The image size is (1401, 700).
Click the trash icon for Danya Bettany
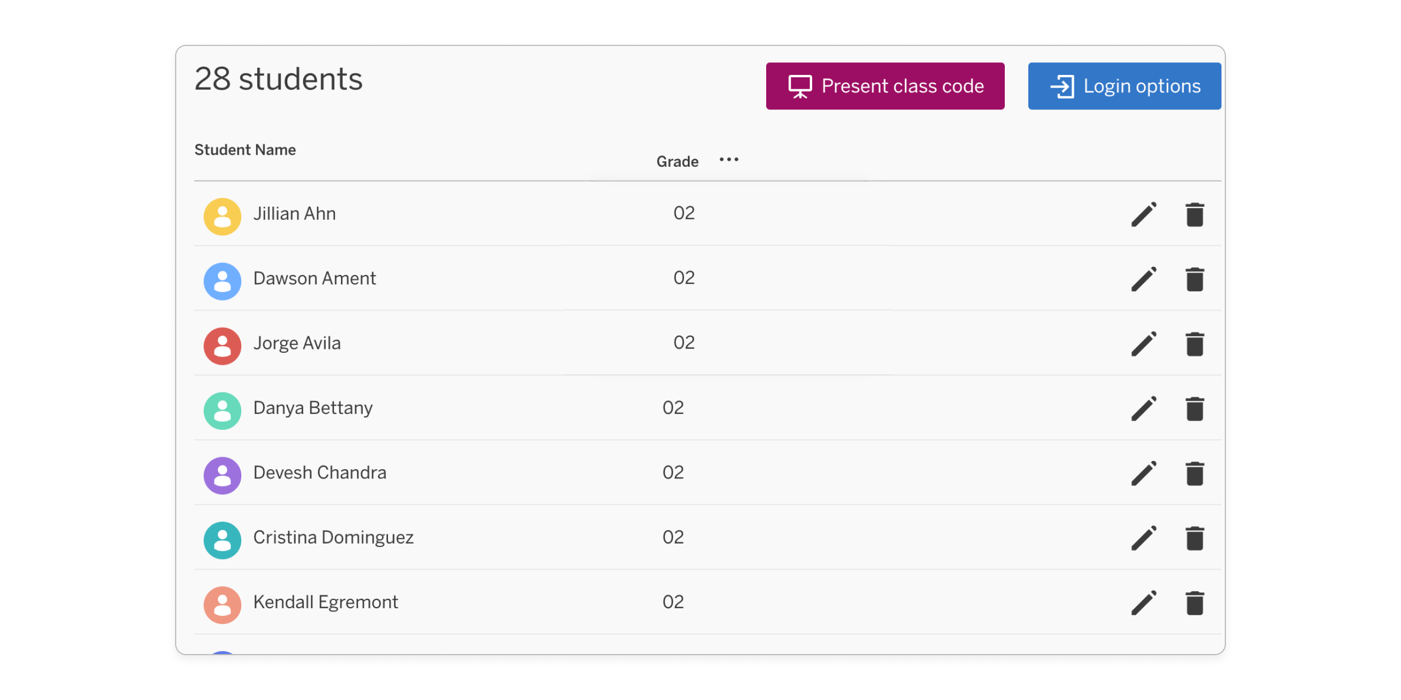[x=1195, y=408]
